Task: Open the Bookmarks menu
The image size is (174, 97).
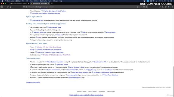Action: (x=43, y=1)
